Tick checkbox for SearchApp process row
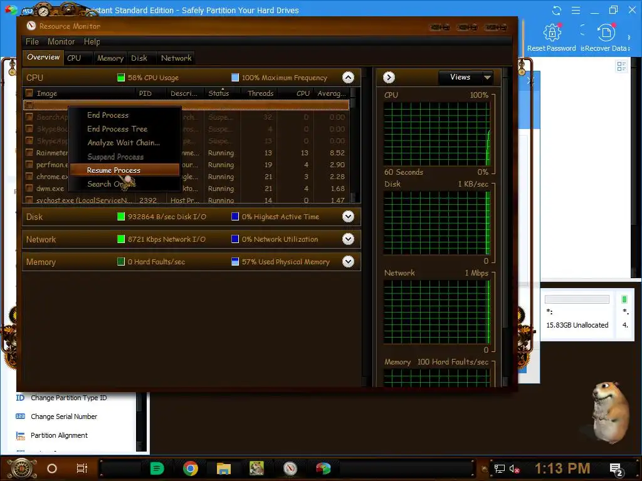This screenshot has height=481, width=642. [29, 116]
